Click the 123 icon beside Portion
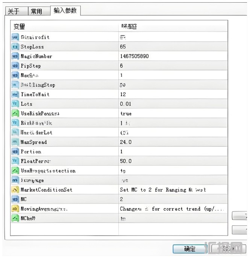Viewport: 250px width, 257px height. tap(15, 152)
